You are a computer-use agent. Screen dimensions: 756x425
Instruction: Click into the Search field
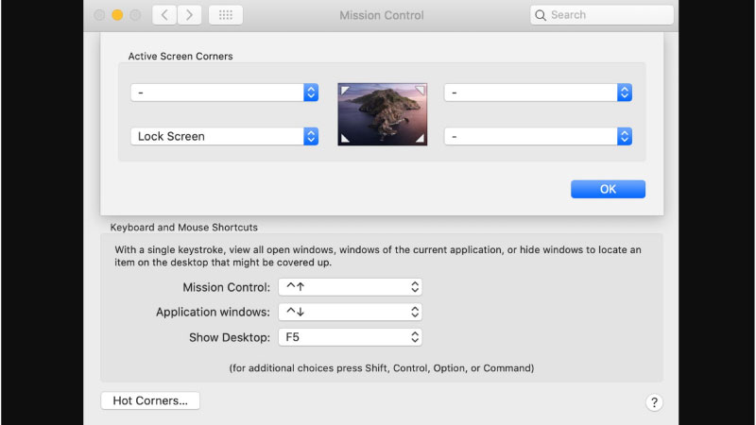(610, 15)
